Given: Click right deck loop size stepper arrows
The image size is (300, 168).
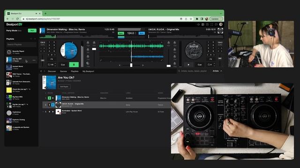Looking at the screenshot, I should (214, 65).
